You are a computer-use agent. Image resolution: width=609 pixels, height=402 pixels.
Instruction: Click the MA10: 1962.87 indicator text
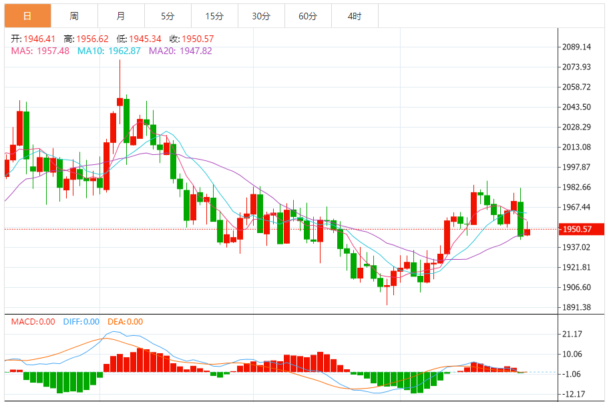click(109, 51)
